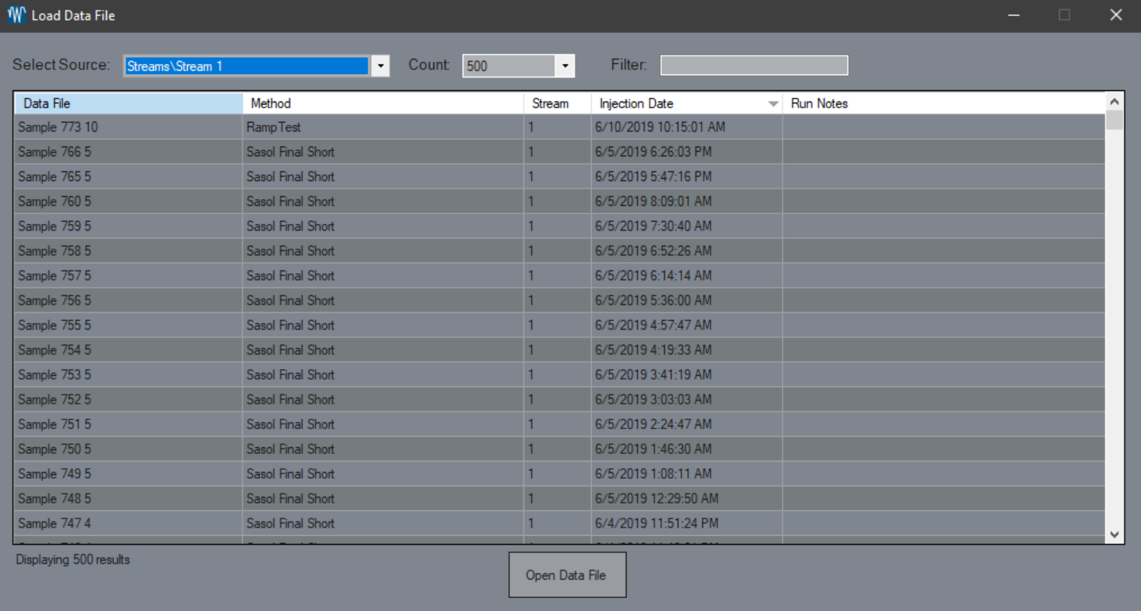The height and width of the screenshot is (611, 1141).
Task: Focus the Filter text box
Action: pyautogui.click(x=754, y=65)
